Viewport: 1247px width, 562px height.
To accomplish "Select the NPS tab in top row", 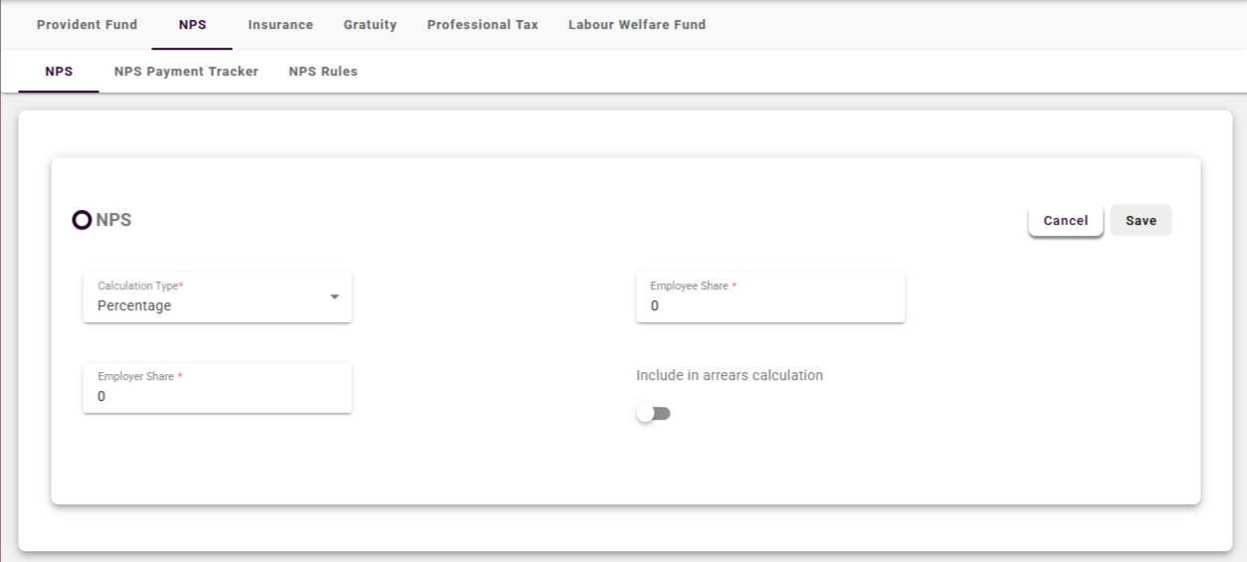I will [x=192, y=25].
